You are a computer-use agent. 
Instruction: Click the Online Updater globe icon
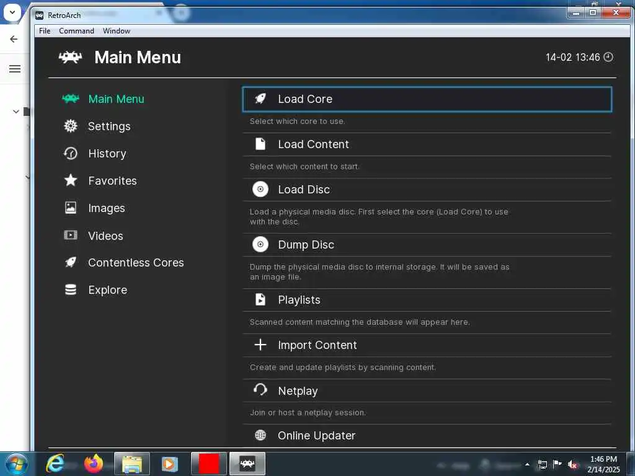coord(260,435)
